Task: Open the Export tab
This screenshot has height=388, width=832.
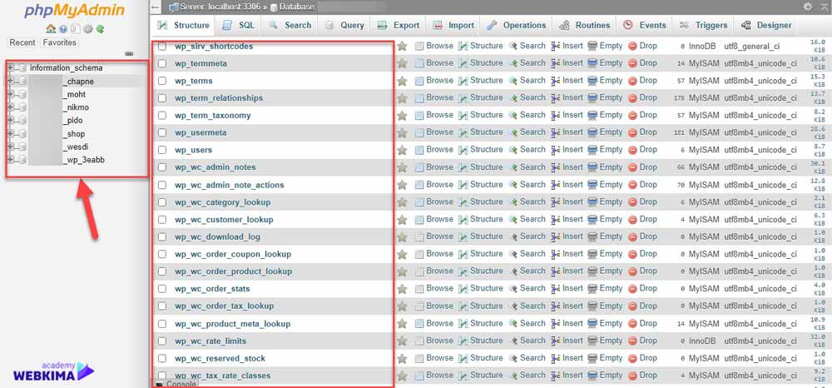Action: tap(398, 26)
